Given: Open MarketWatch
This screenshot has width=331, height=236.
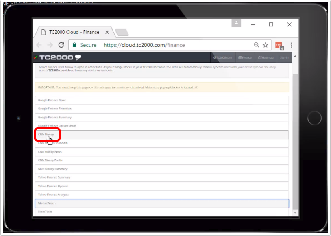Looking at the screenshot, I should (162, 203).
